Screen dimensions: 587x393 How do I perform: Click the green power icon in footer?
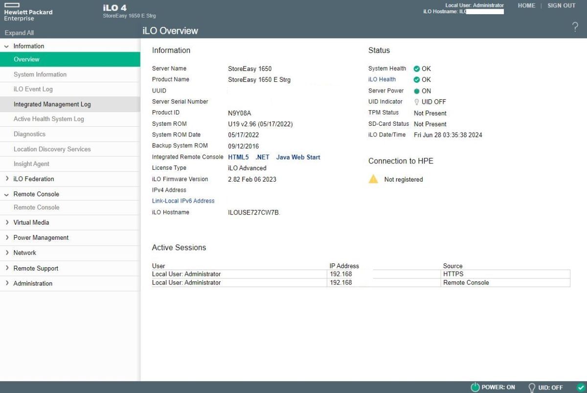[x=475, y=387]
